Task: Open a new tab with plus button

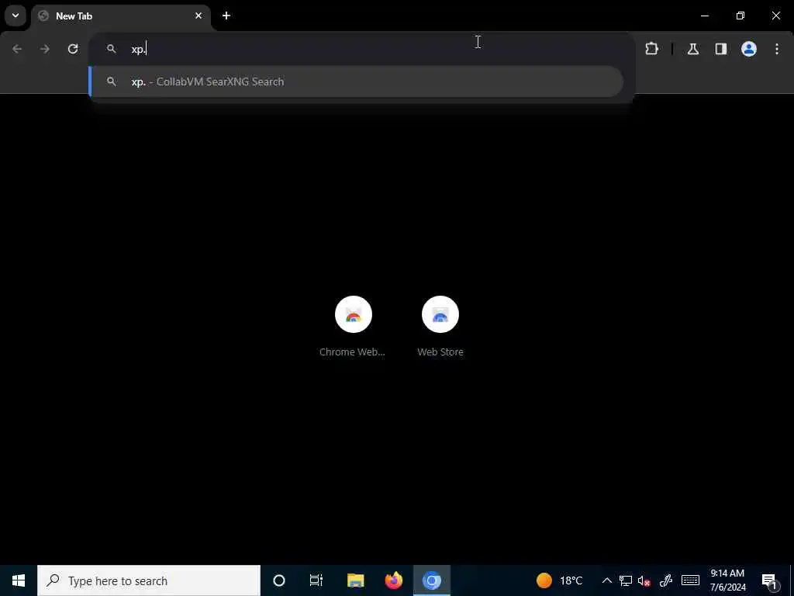Action: tap(226, 16)
